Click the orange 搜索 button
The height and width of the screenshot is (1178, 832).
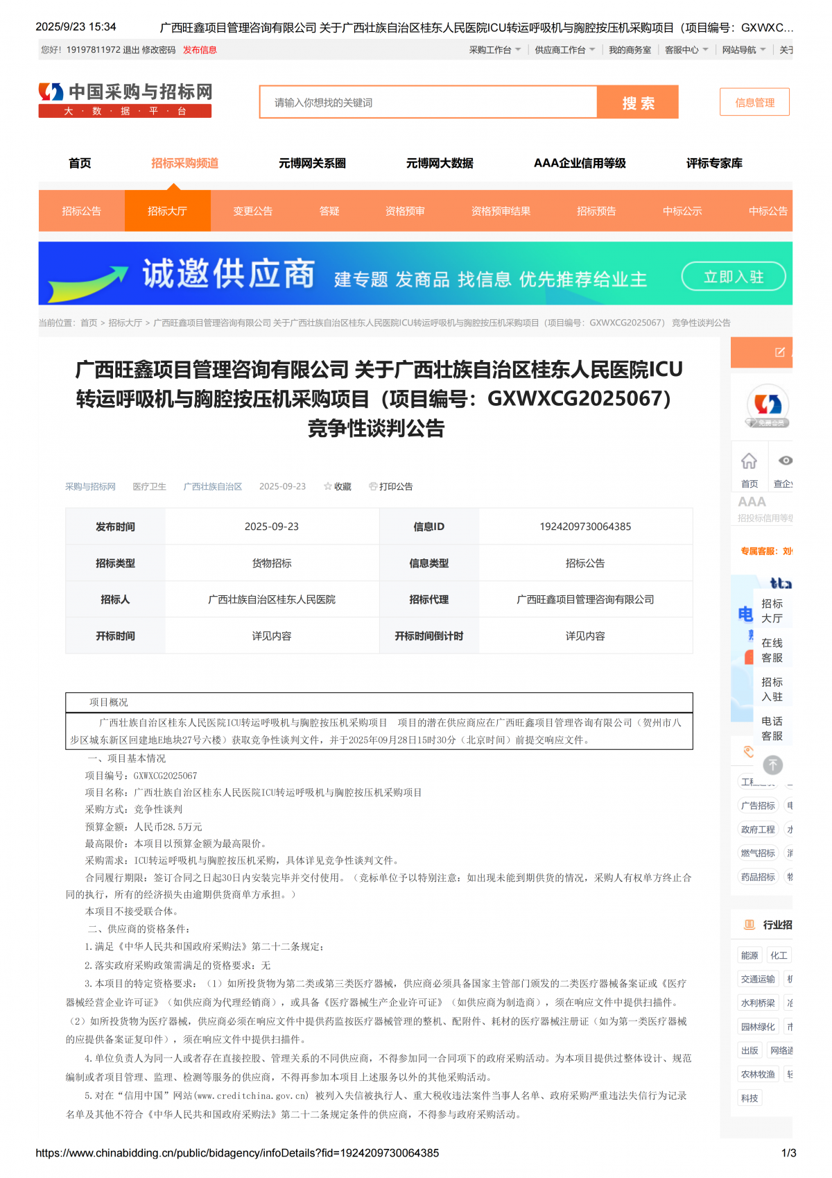638,103
